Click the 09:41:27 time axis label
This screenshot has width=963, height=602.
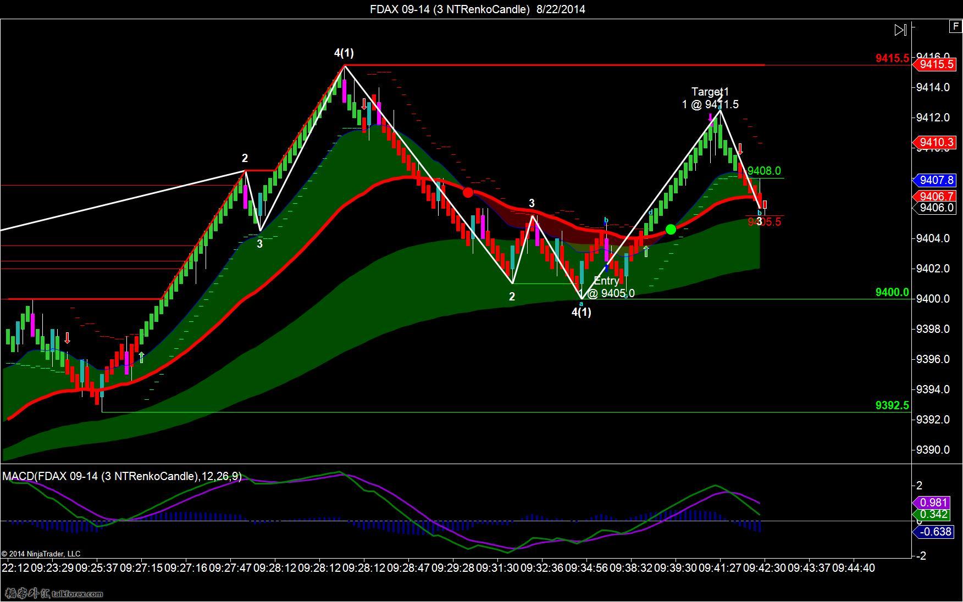pos(720,567)
